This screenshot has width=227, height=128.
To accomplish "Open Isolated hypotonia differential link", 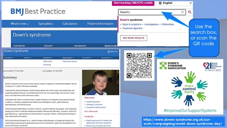I will (93, 102).
